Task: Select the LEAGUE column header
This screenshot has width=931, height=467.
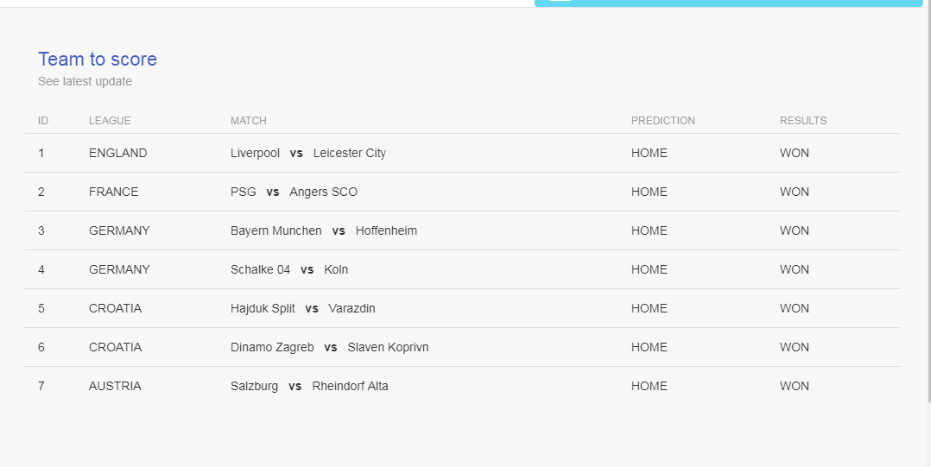Action: tap(110, 121)
